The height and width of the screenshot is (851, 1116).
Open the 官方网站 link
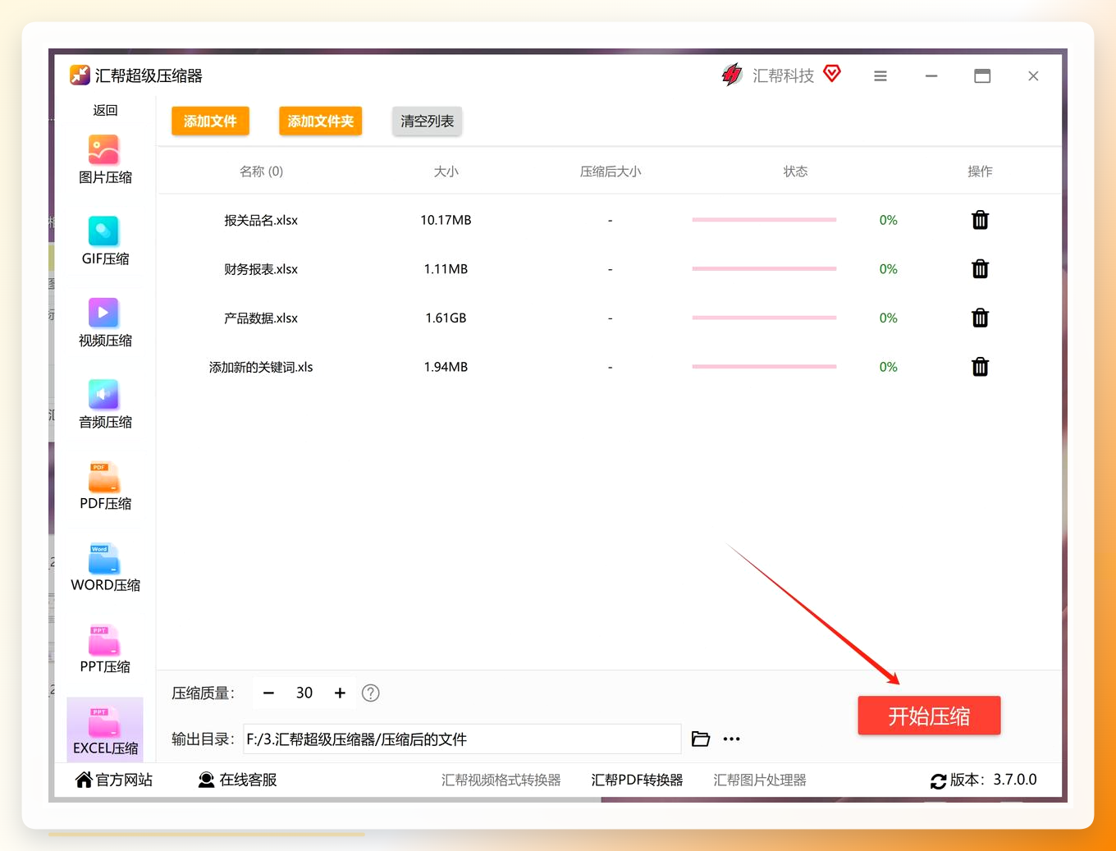[x=114, y=780]
